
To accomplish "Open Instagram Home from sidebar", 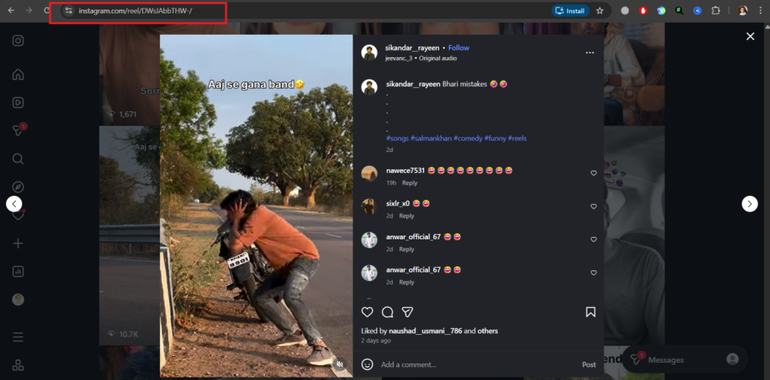I will coord(18,74).
